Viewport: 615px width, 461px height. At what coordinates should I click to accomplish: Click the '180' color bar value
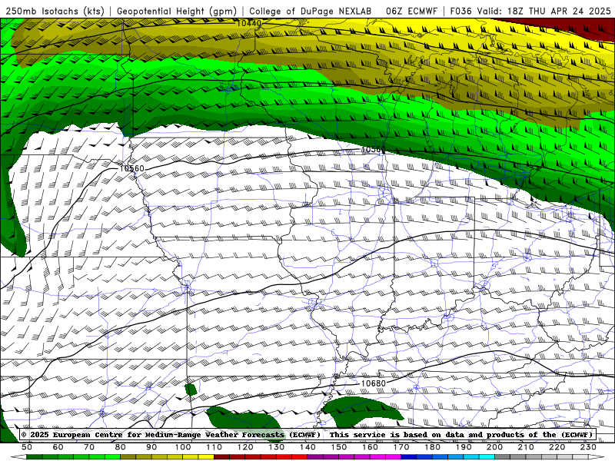(432, 447)
